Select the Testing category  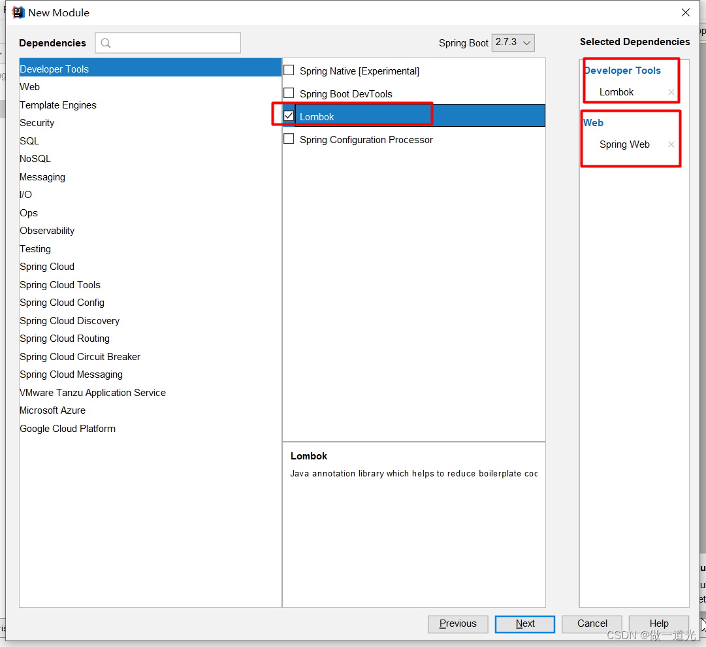click(x=35, y=249)
